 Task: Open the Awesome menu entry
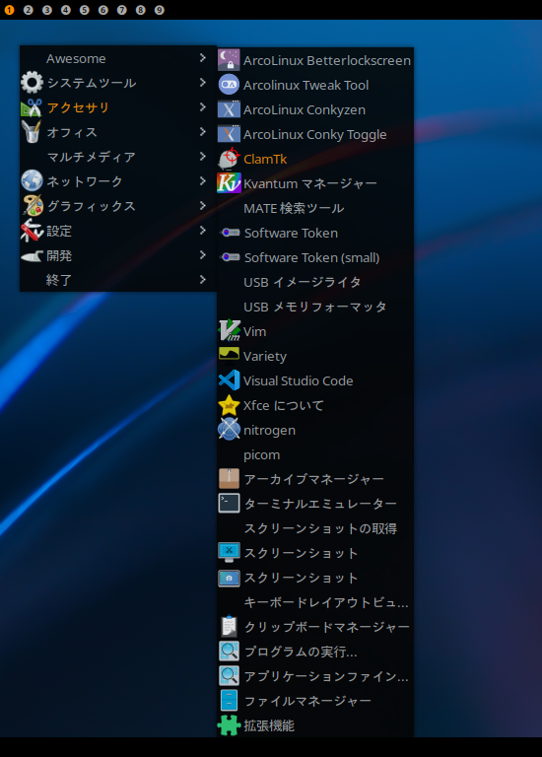(x=118, y=58)
